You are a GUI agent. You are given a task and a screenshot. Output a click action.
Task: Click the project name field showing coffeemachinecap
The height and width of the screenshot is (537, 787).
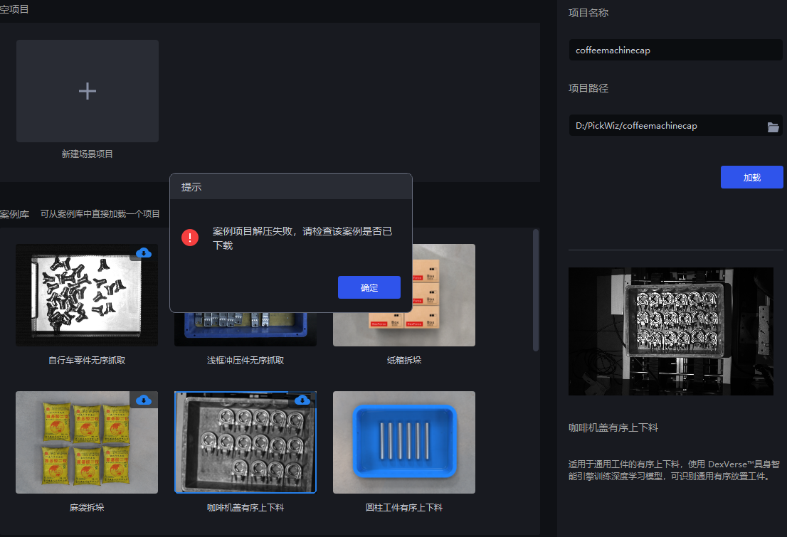(675, 50)
